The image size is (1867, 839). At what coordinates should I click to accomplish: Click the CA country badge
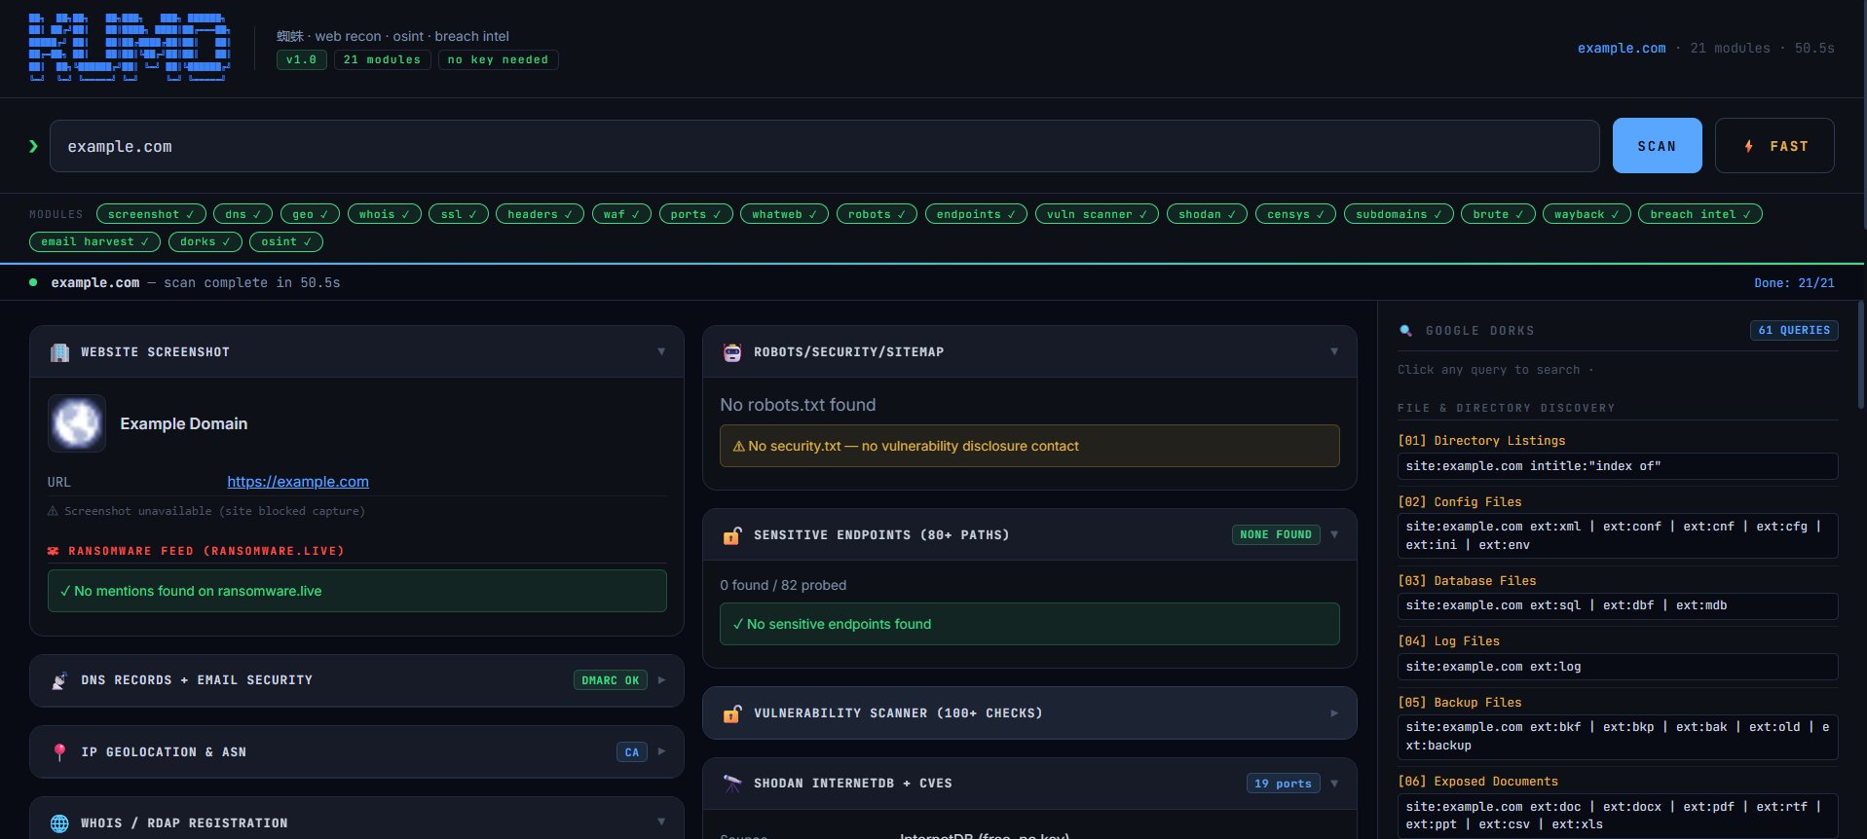[x=632, y=752]
